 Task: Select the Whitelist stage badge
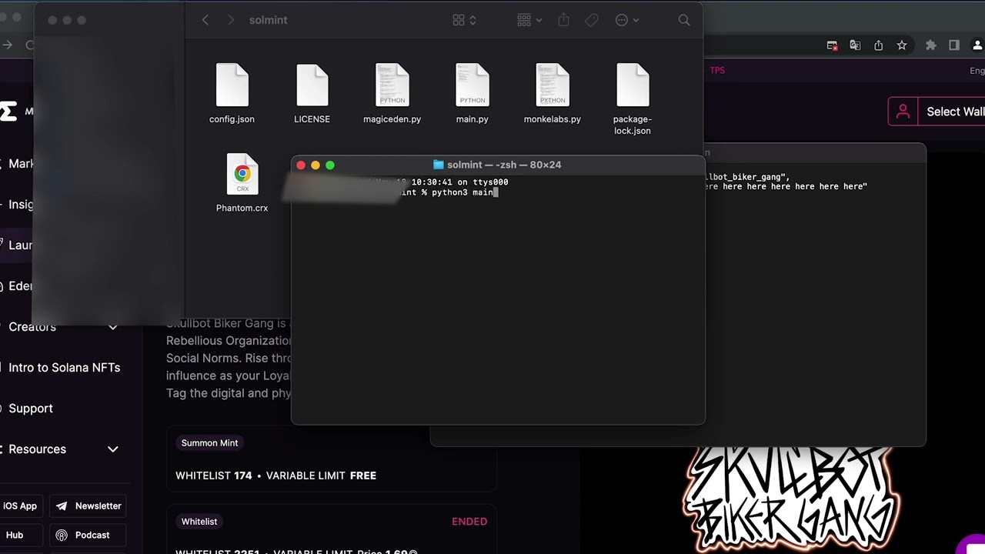point(199,522)
